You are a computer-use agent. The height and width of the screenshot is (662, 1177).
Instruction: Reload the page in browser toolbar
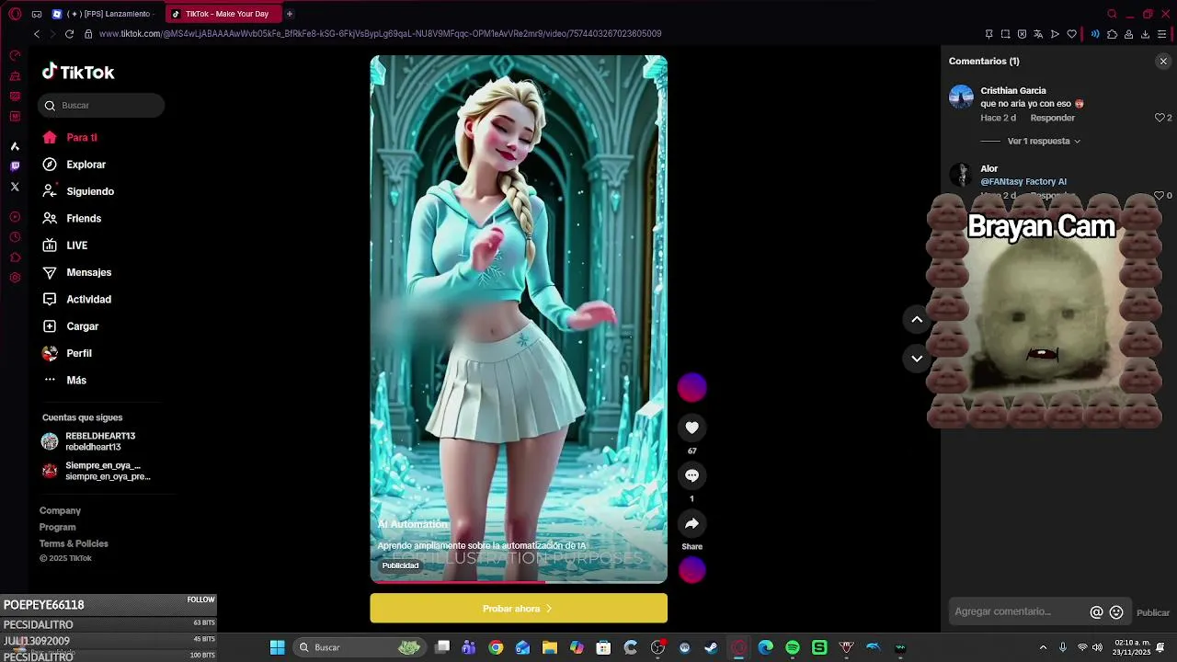69,34
